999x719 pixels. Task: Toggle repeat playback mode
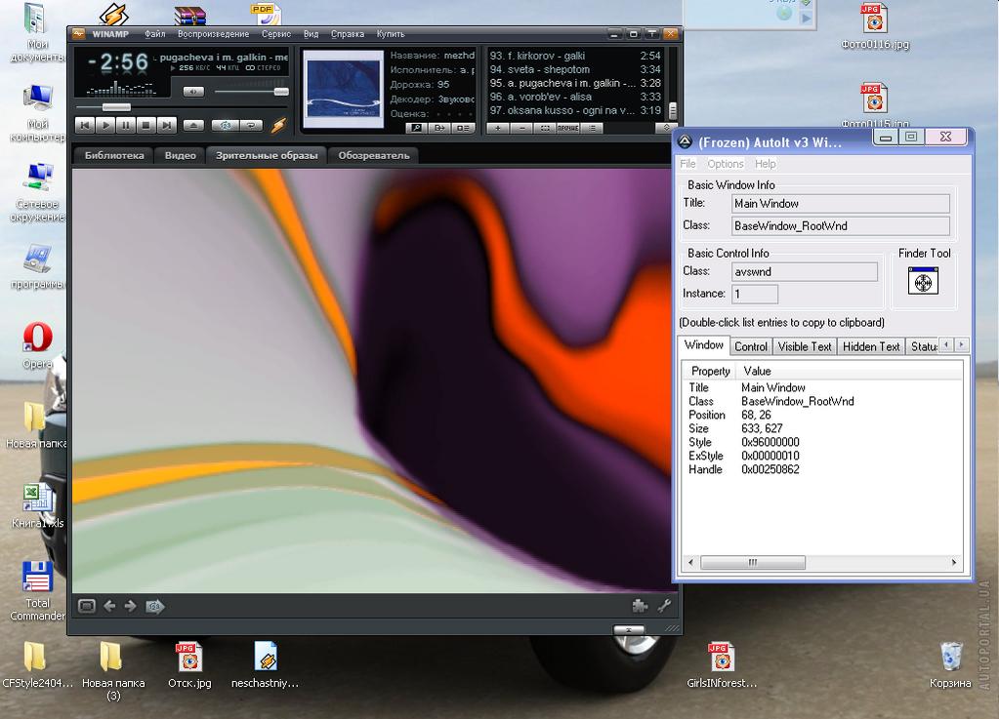(x=251, y=125)
